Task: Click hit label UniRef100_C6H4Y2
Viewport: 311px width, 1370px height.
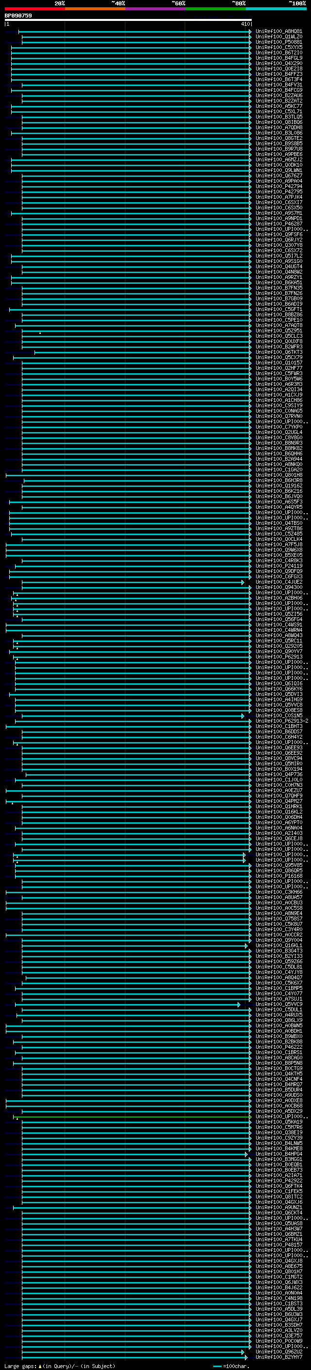Action: pyautogui.click(x=278, y=737)
